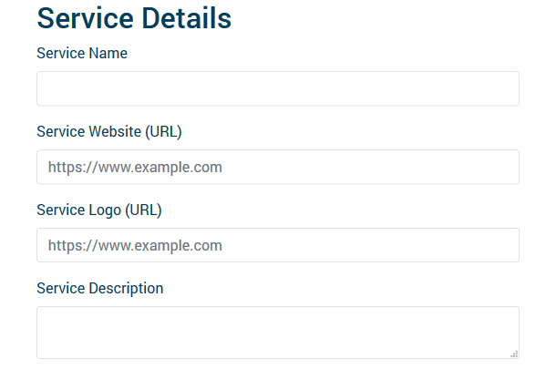The image size is (556, 369).
Task: Click the placeholder text in Service Website field
Action: [135, 168]
